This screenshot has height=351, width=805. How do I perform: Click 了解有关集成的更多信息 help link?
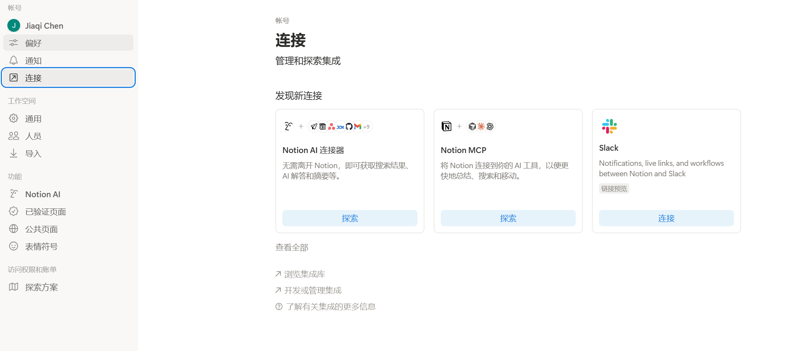331,307
